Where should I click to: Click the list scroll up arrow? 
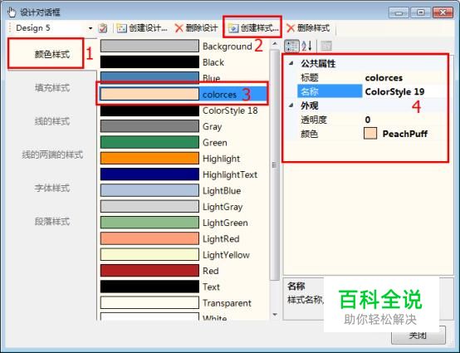tap(275, 44)
